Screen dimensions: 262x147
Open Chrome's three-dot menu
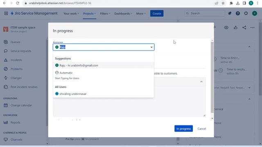257,3
